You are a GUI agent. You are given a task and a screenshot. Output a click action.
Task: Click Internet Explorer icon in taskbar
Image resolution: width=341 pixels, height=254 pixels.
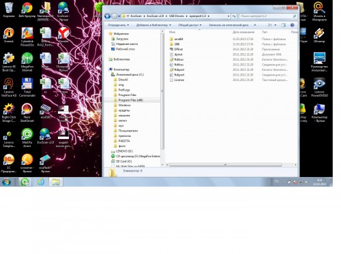[x=41, y=182]
